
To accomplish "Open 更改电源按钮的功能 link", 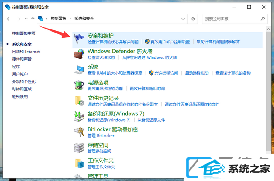I will click(x=105, y=89).
